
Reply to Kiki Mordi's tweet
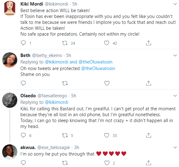click(23, 43)
